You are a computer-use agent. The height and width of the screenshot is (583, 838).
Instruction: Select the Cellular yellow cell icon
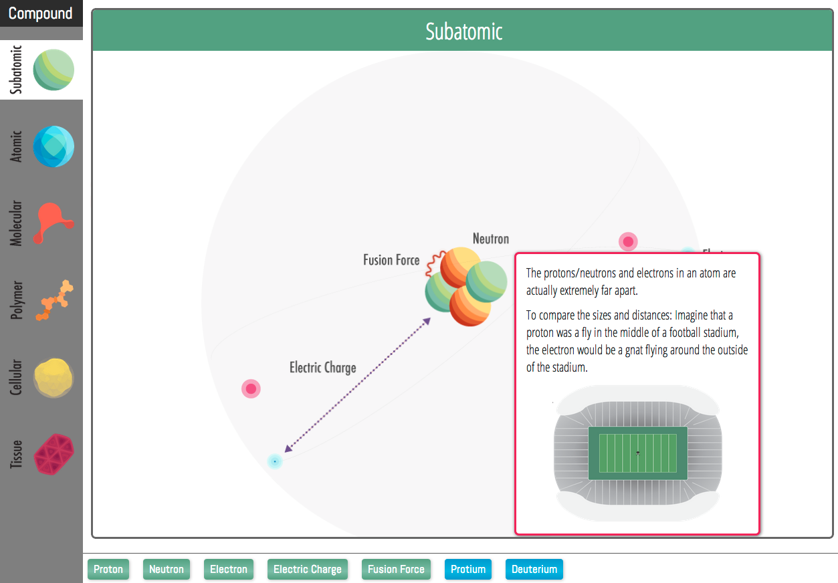tap(54, 377)
